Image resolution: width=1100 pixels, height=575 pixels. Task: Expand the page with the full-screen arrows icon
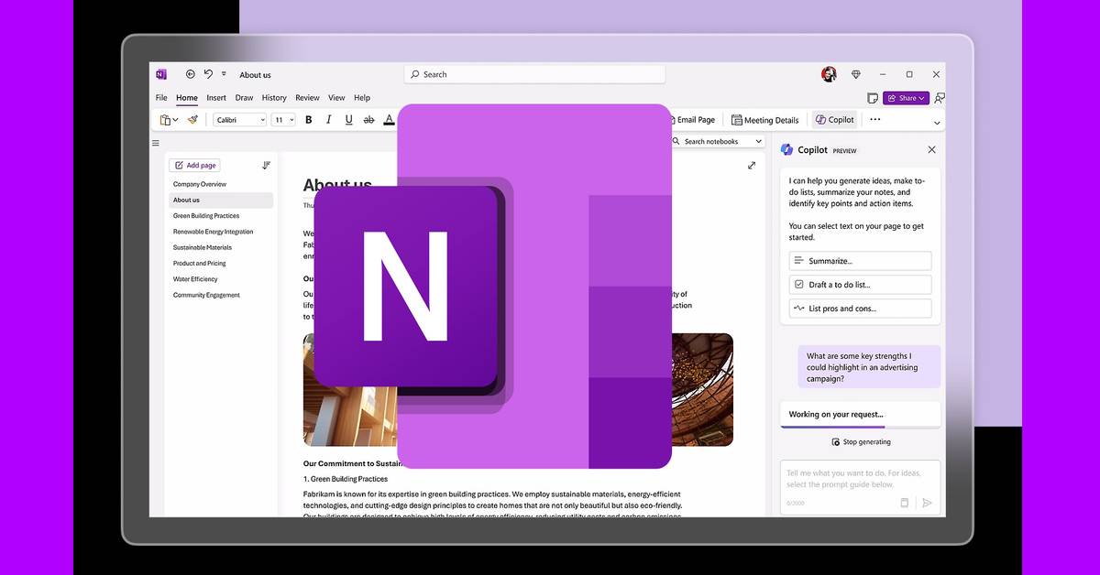click(x=752, y=166)
